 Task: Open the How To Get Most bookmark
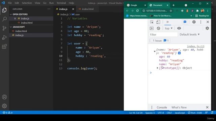tap(161, 16)
